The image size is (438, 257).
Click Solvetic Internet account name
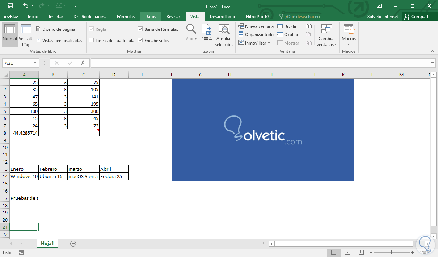click(383, 17)
